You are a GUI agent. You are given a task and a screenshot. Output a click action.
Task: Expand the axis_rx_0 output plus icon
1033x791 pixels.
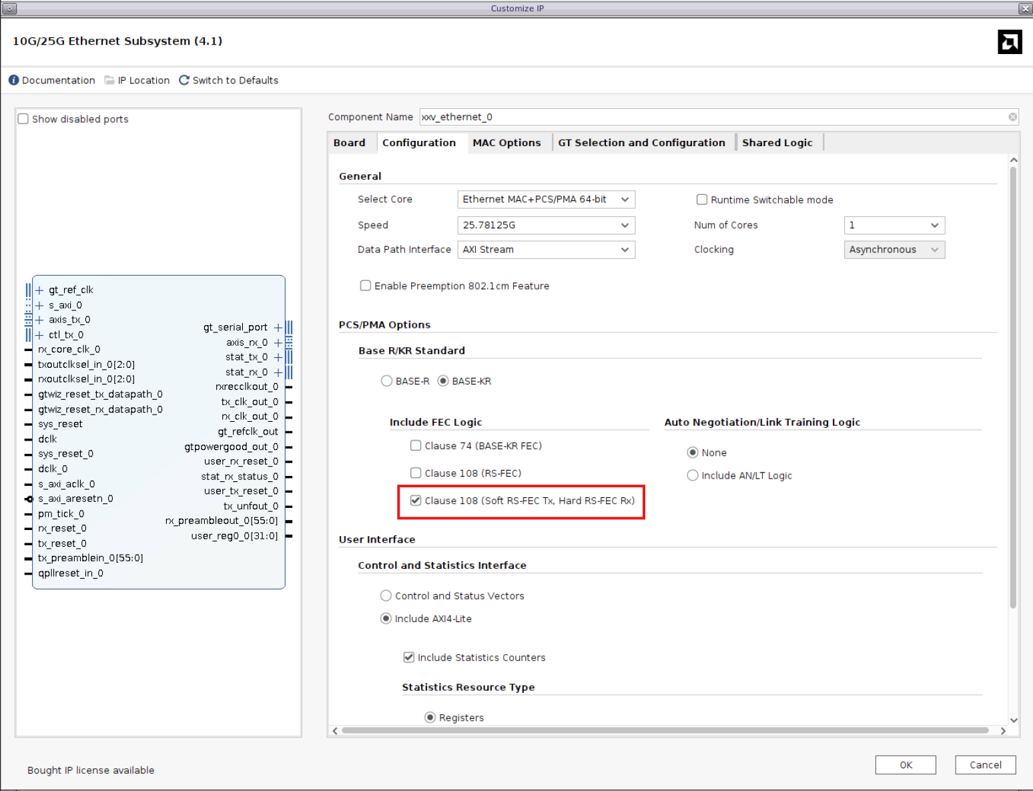[x=278, y=342]
